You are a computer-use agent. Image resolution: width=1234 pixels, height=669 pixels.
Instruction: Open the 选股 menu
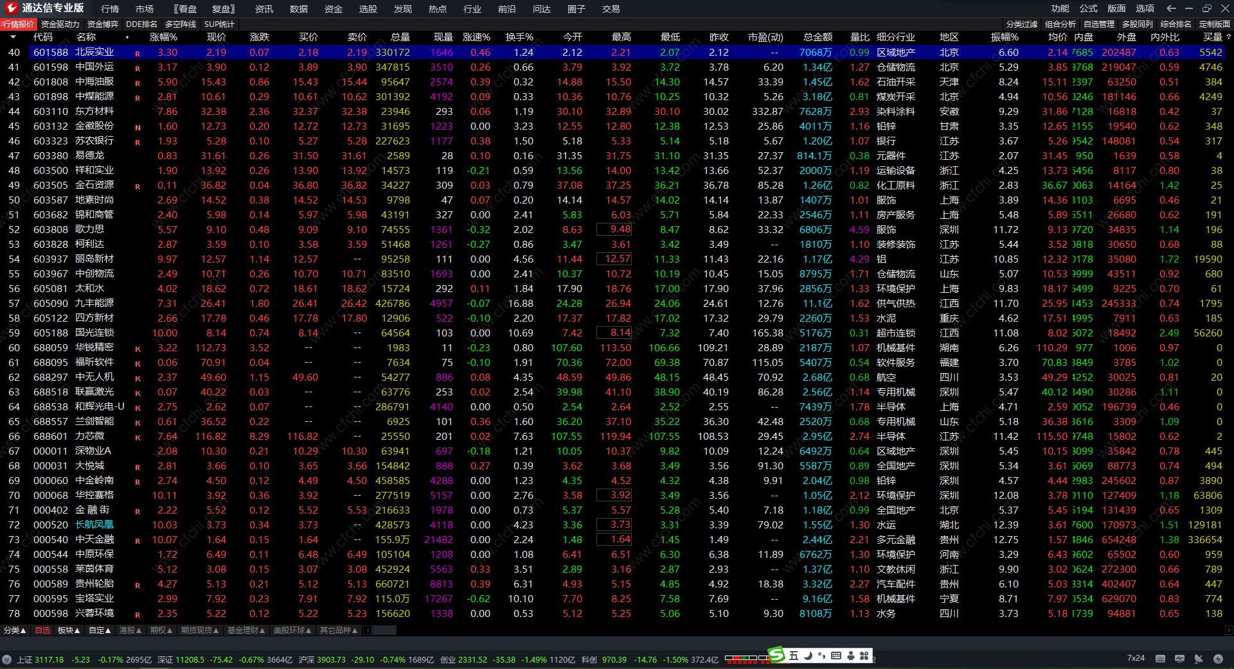[368, 9]
